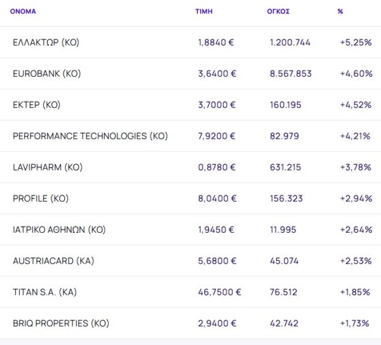Sort by the ΟΝΟΜΑ column header
381x345 pixels.
pos(23,11)
